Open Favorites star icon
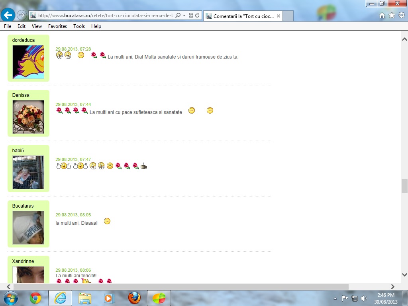Viewport: 408px width, 306px height. pos(392,16)
